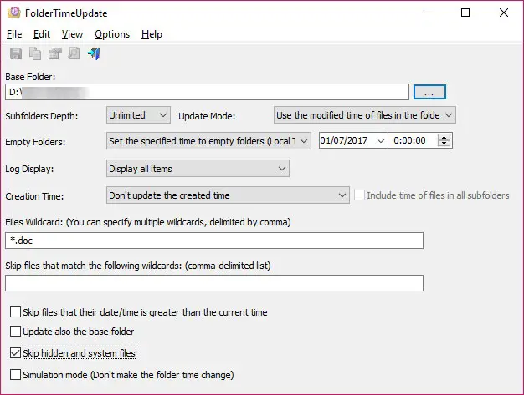Screen dimensions: 524x395
Task: Open the Empty Folders dropdown
Action: [x=208, y=140]
